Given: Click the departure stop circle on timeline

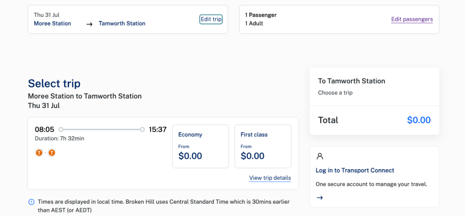Looking at the screenshot, I should 61,129.
